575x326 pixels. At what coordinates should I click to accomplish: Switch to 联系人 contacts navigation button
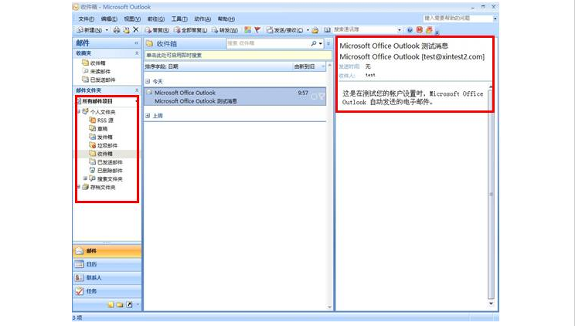pos(107,278)
